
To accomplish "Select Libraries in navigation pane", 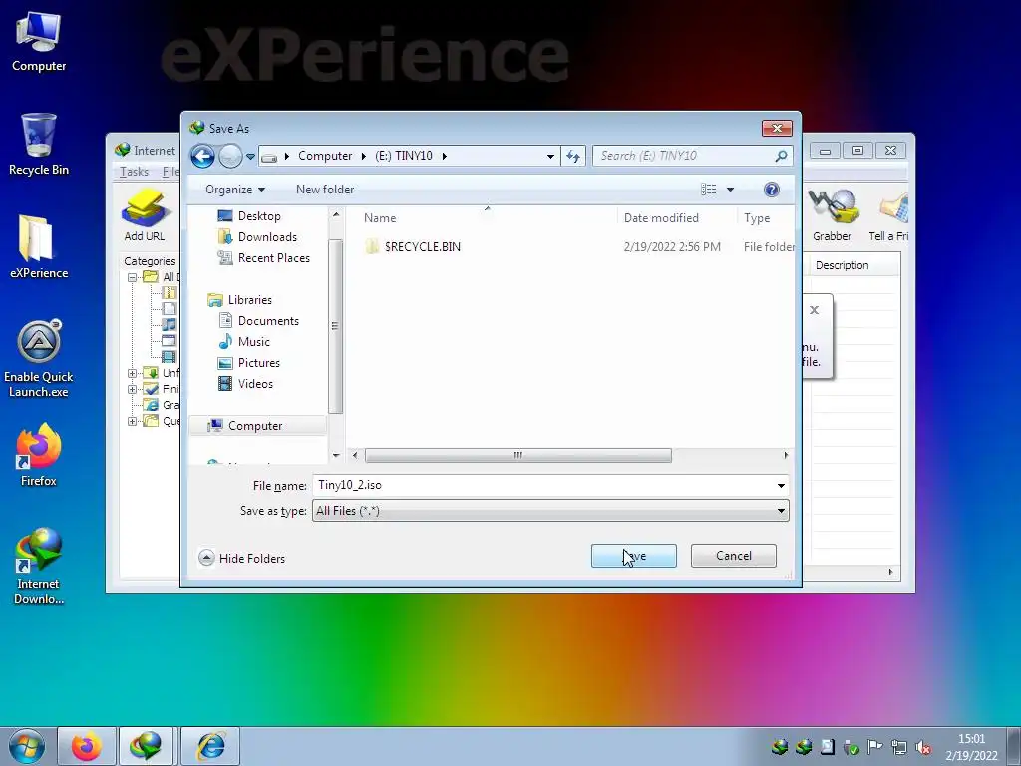I will tap(249, 300).
